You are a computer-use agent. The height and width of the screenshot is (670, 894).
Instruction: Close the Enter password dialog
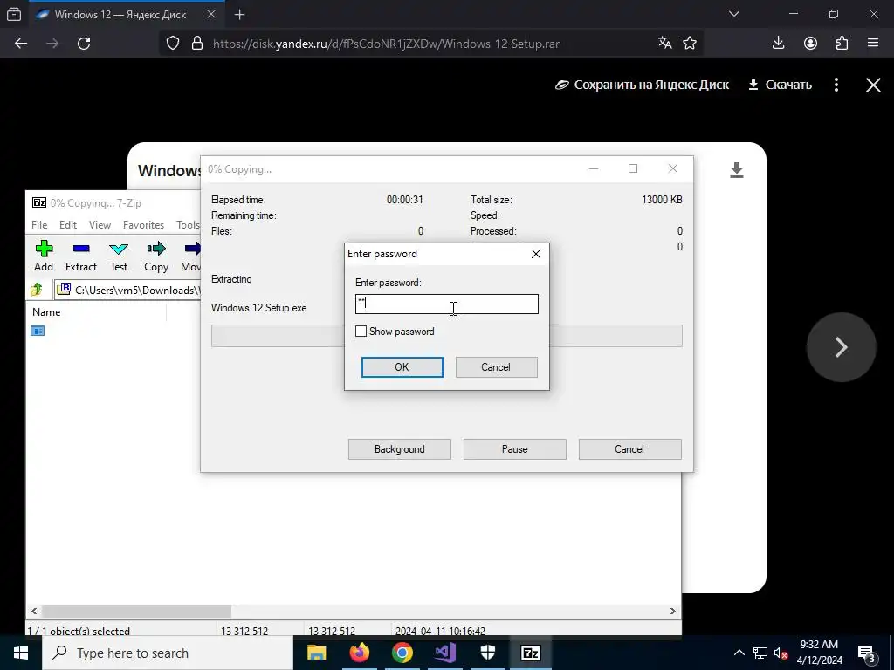pos(536,254)
